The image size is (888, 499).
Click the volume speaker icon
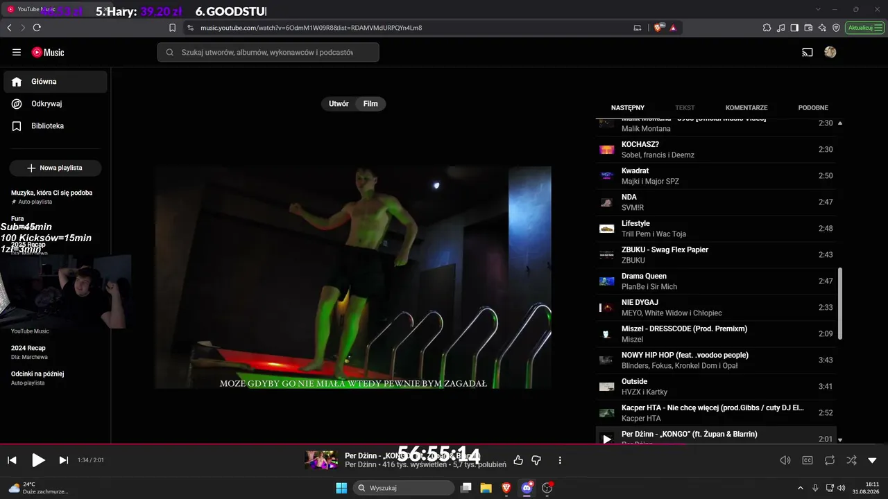[x=785, y=460]
